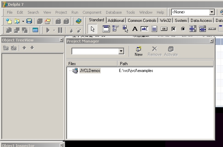Choose the CheckBox component in the palette

(x=174, y=29)
